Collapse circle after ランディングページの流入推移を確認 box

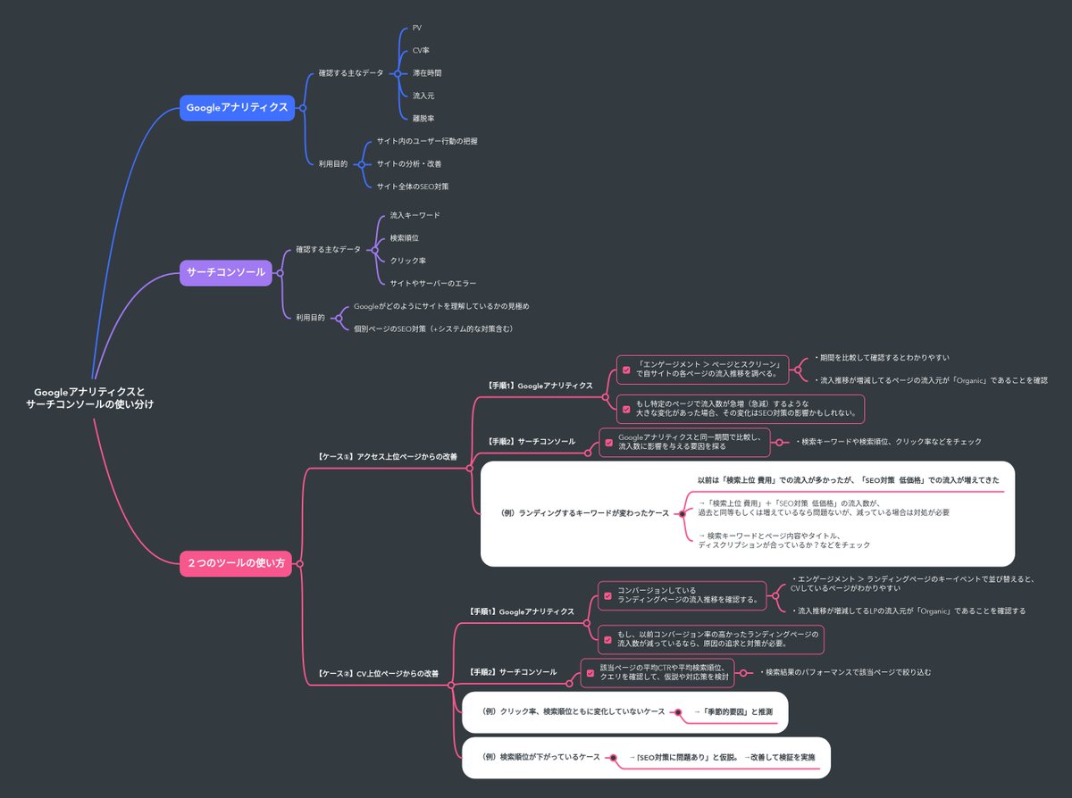(777, 595)
